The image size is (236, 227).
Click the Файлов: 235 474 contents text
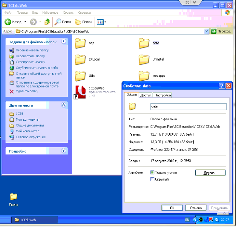[174, 150]
